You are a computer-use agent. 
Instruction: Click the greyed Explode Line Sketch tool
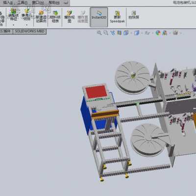pos(83,17)
